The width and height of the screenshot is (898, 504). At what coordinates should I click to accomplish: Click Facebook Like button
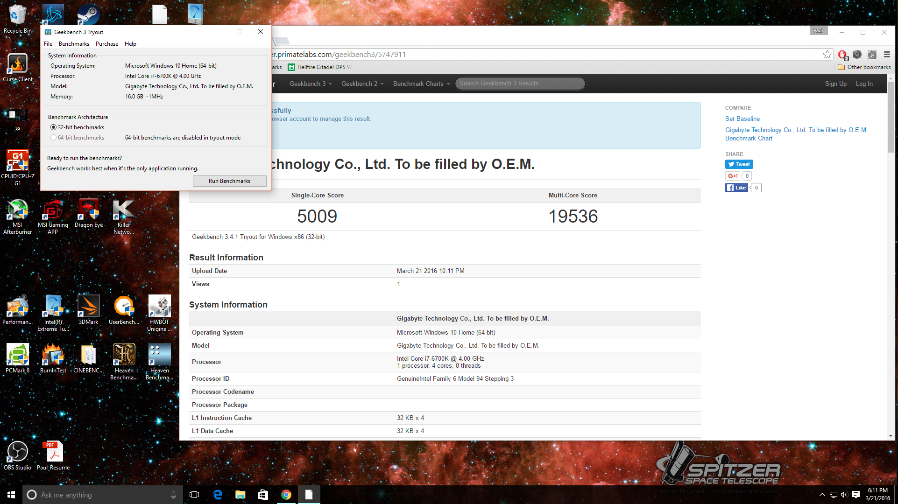point(736,188)
